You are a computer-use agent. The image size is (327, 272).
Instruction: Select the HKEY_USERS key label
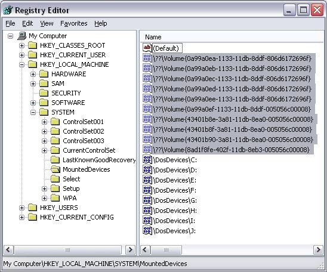59,208
